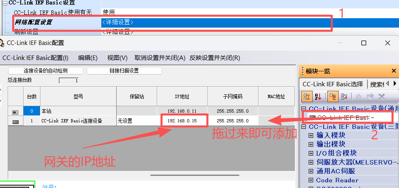This screenshot has height=188, width=399.
Task: Click the collapse all tree icon
Action: coord(344,97)
